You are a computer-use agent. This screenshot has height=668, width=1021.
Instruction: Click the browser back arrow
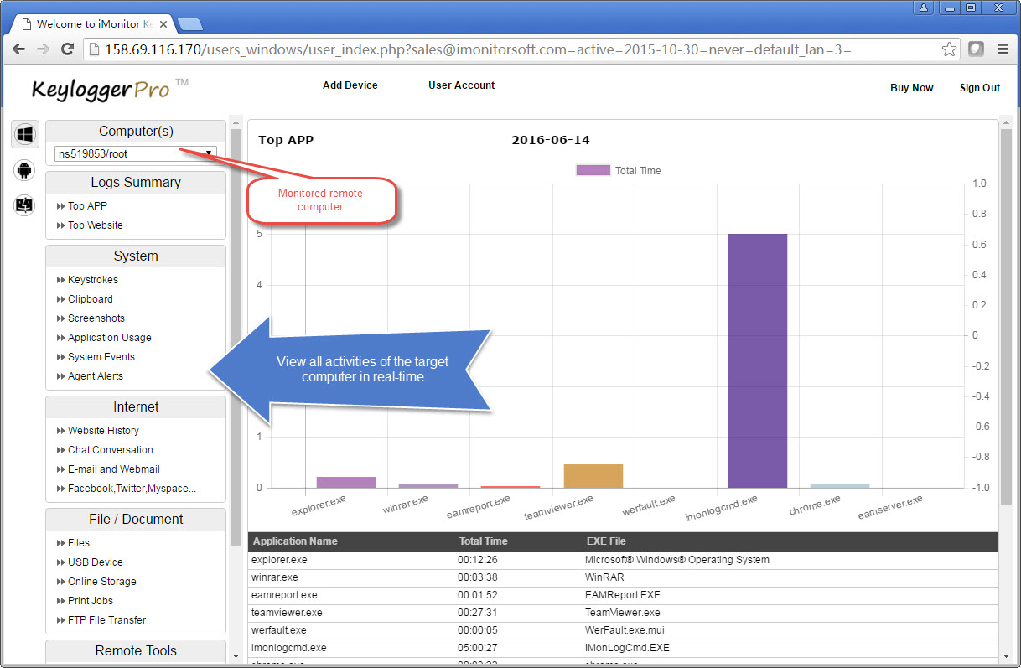tap(19, 49)
